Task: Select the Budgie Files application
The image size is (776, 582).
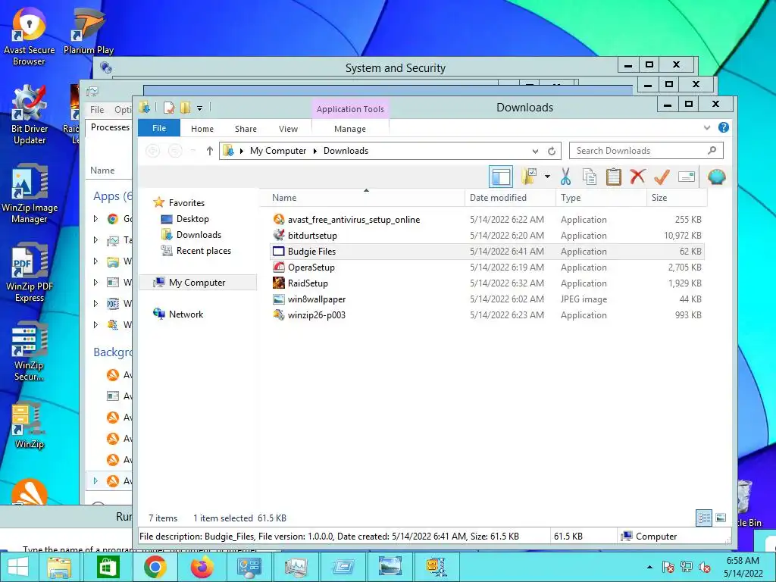Action: 487,252
